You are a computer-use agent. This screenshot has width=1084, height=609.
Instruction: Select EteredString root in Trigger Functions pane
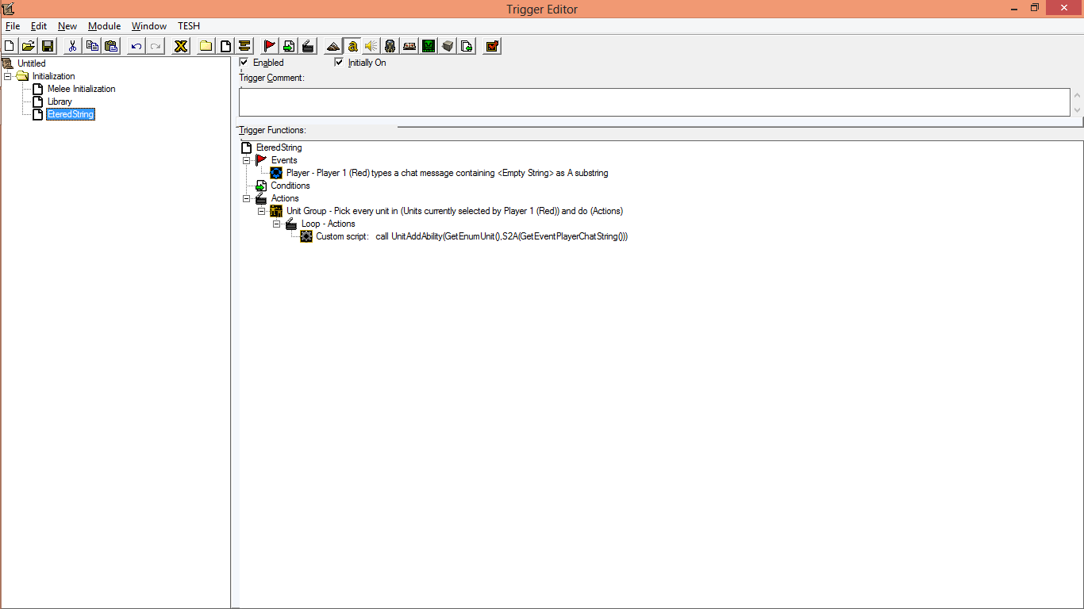(x=279, y=147)
